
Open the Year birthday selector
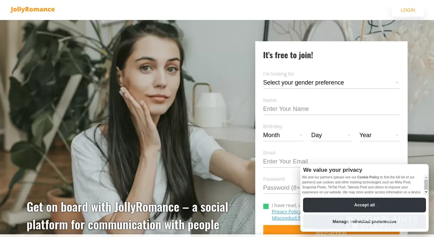379,135
